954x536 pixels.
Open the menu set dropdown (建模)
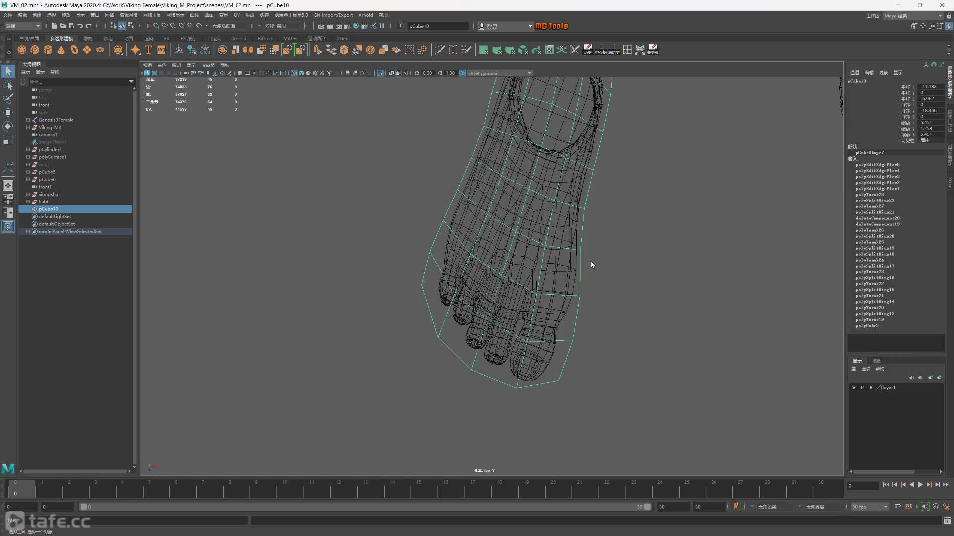[23, 26]
